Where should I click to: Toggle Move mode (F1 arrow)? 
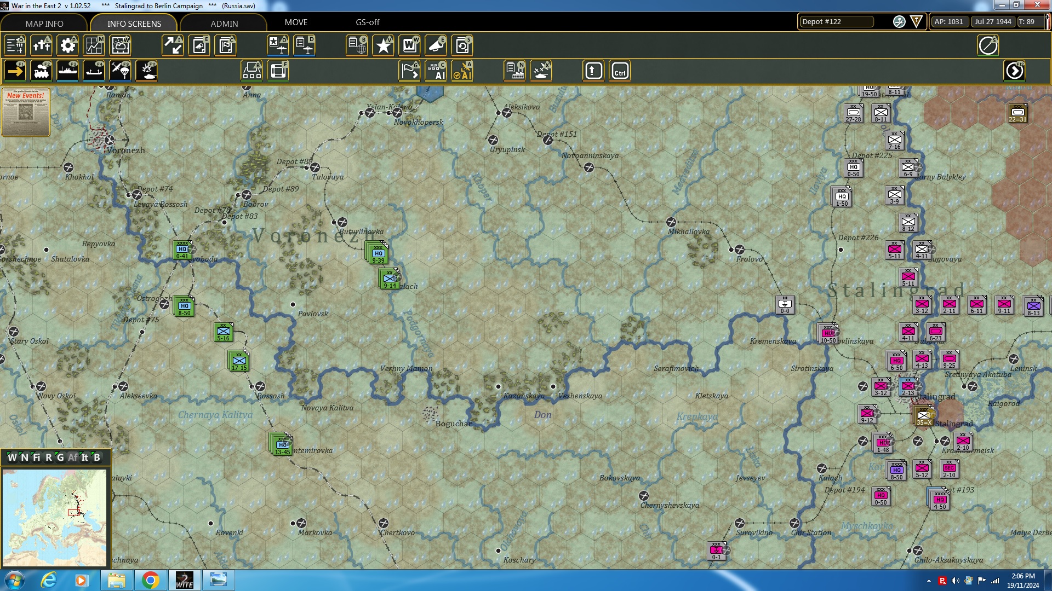pos(15,71)
